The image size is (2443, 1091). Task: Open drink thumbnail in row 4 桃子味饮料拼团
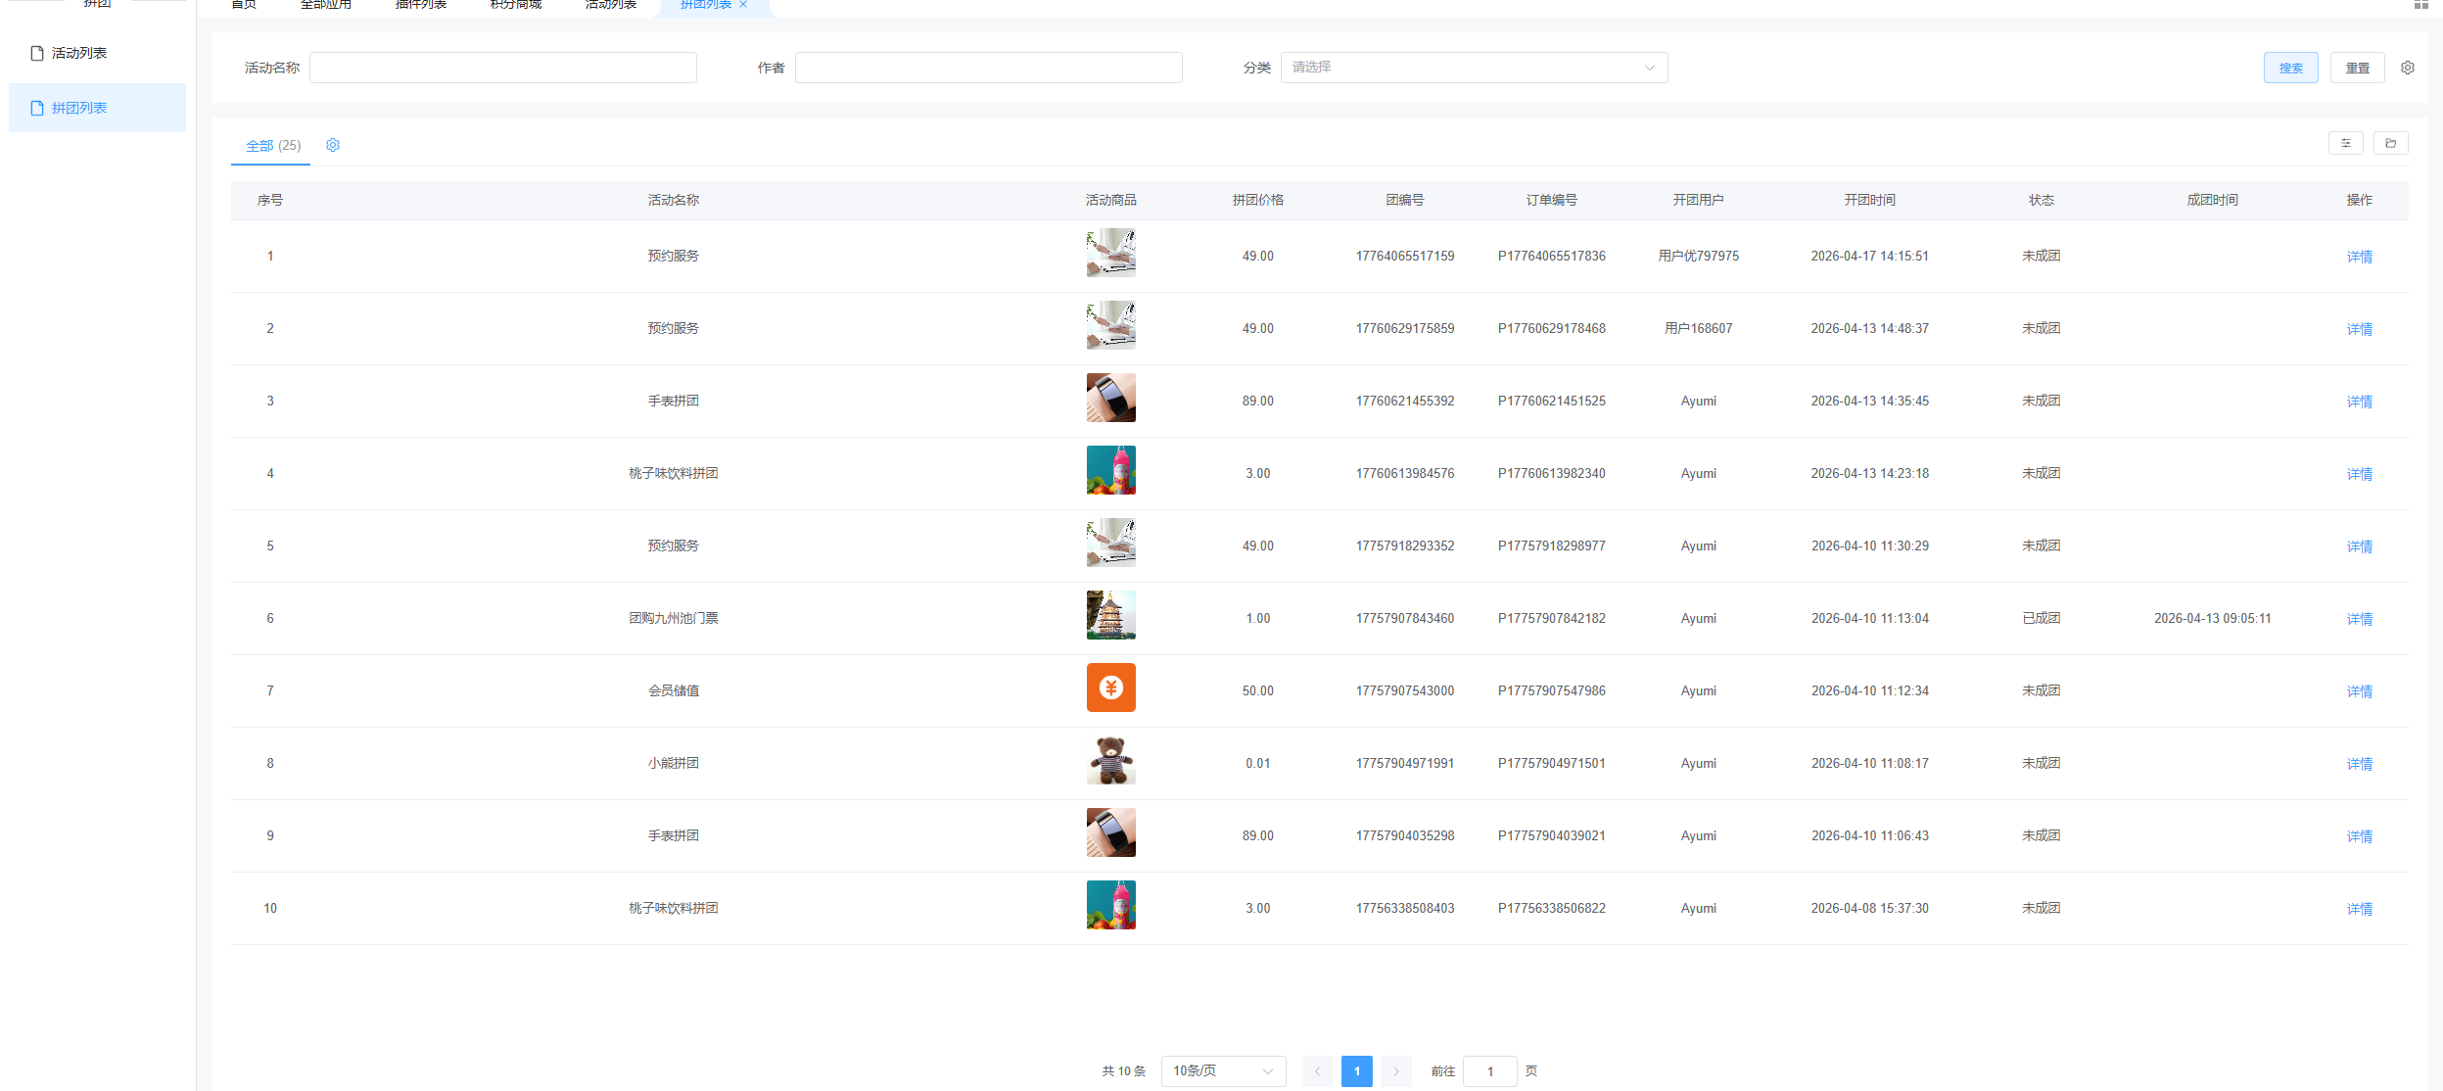[x=1111, y=470]
